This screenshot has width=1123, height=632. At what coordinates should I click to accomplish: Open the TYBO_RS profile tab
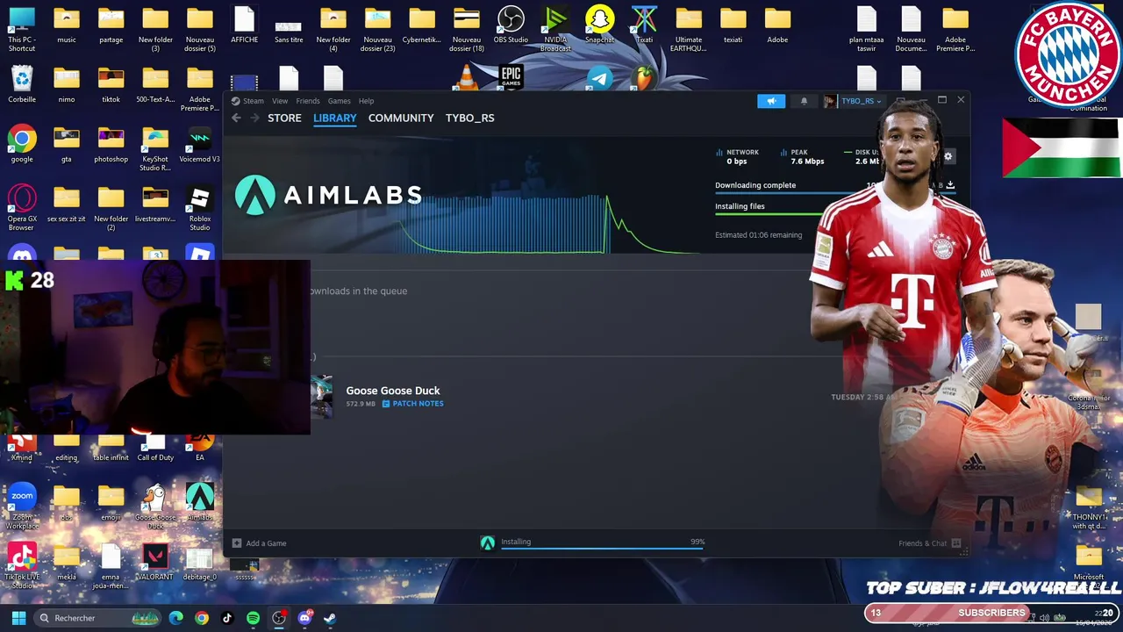pos(469,118)
